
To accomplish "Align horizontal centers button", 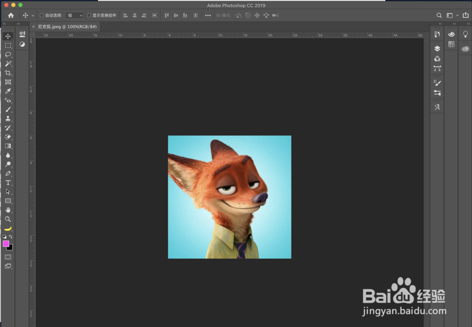I will pyautogui.click(x=135, y=16).
